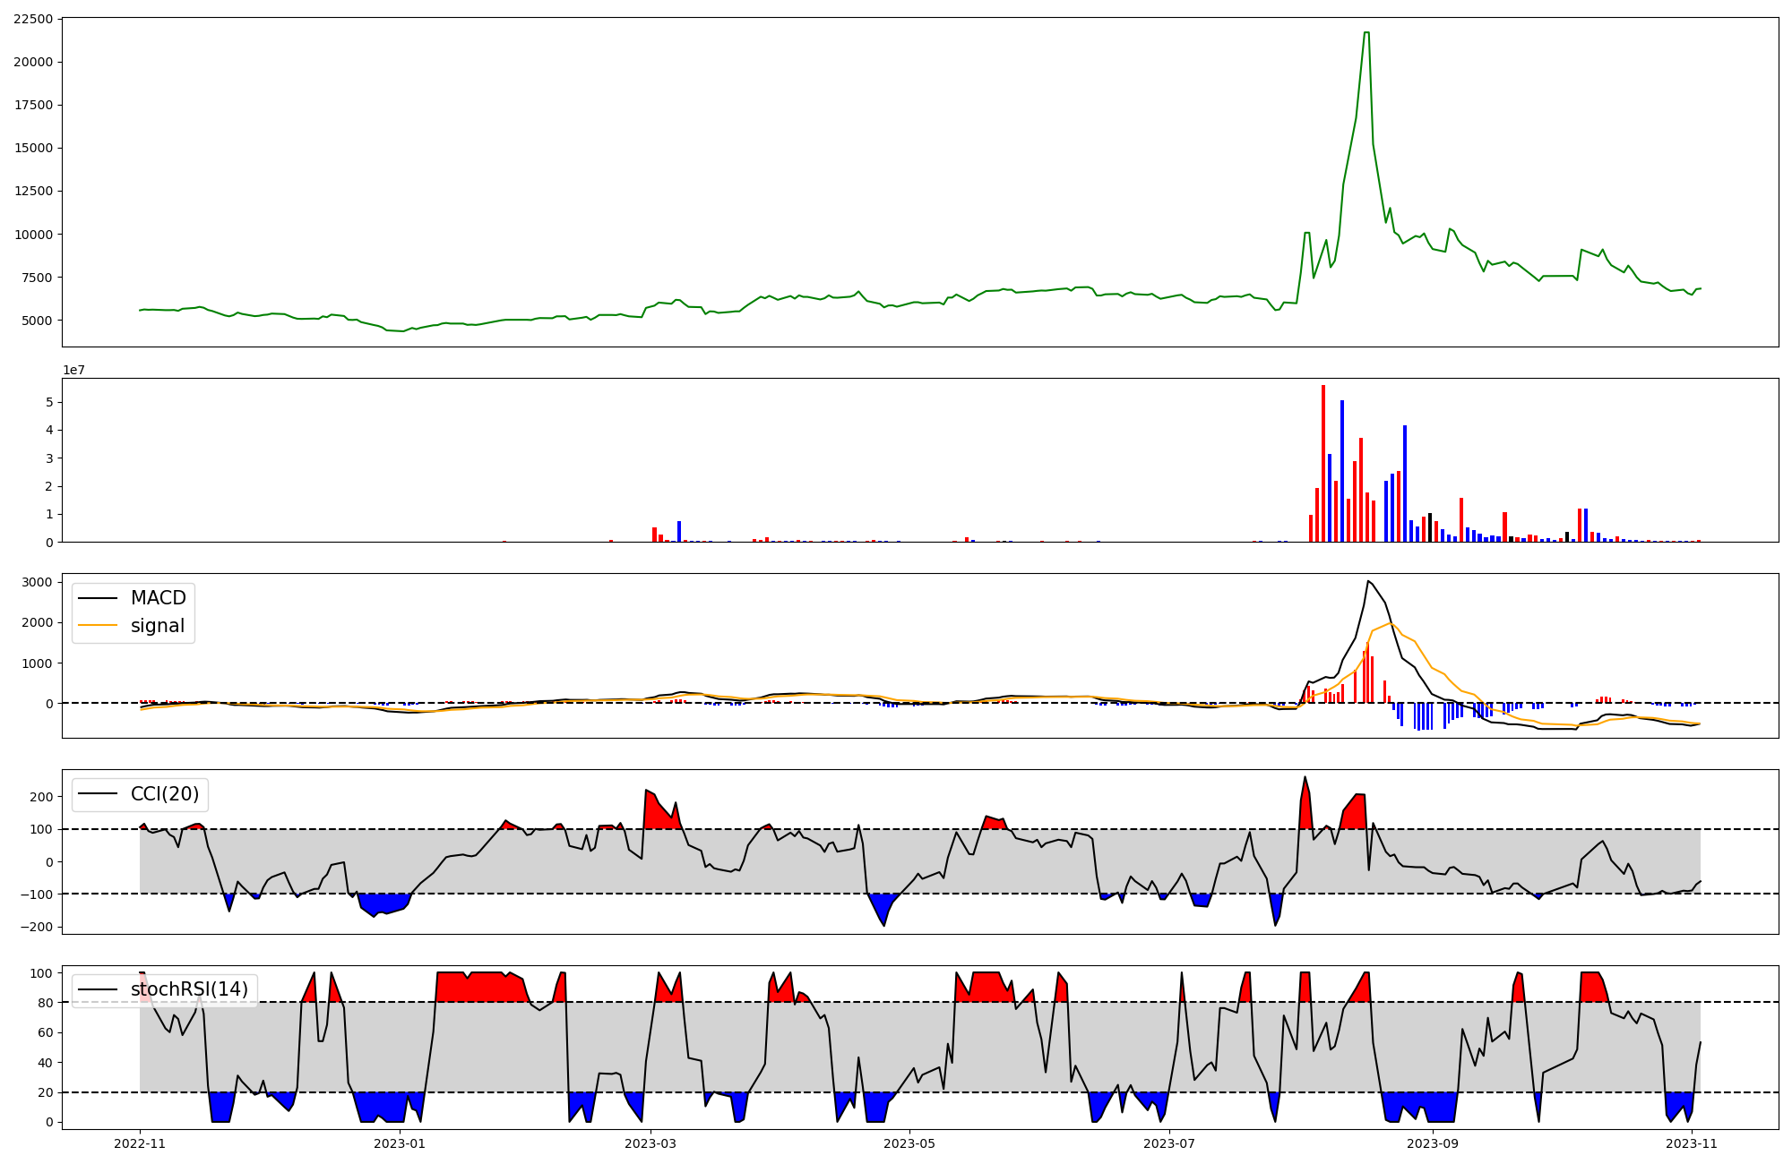Select the 2023-03 date tick label
Image resolution: width=1792 pixels, height=1164 pixels.
(x=650, y=1143)
